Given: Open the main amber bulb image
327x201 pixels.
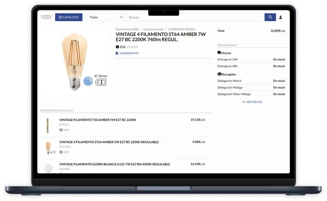Looking at the screenshot, I should 75,62.
